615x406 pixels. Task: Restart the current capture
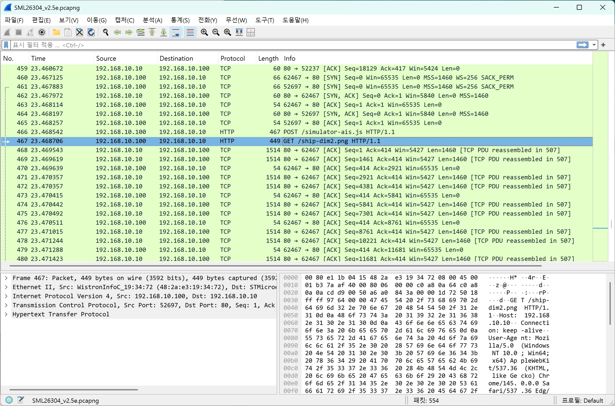tap(30, 32)
